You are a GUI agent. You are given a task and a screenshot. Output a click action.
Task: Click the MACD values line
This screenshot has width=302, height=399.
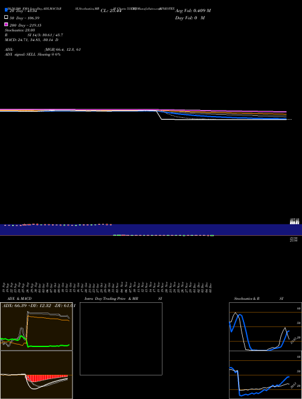tap(31, 40)
